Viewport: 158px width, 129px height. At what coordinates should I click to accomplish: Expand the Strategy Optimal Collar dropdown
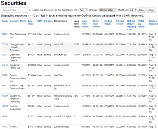pos(108,10)
